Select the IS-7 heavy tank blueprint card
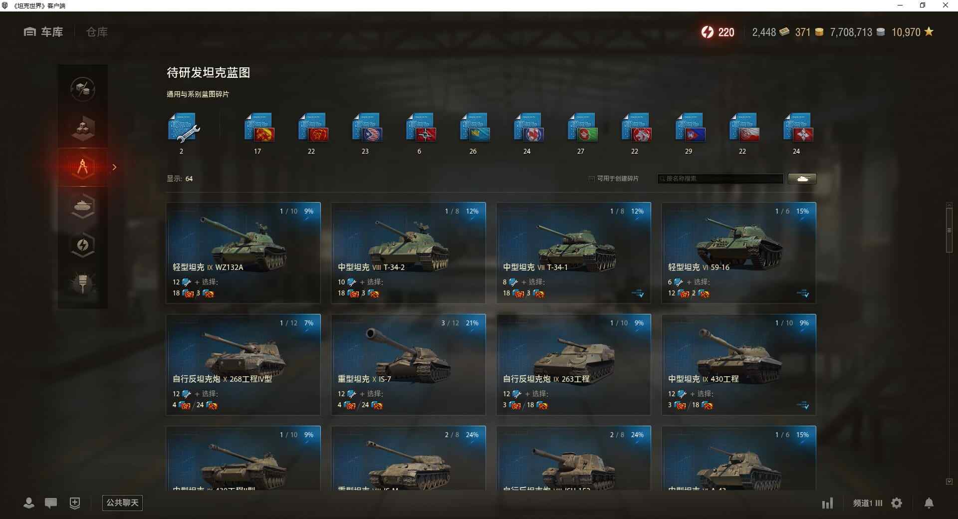Viewport: 958px width, 519px height. click(x=408, y=364)
